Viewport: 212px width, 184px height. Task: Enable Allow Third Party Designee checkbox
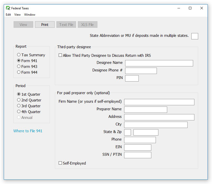(60, 55)
